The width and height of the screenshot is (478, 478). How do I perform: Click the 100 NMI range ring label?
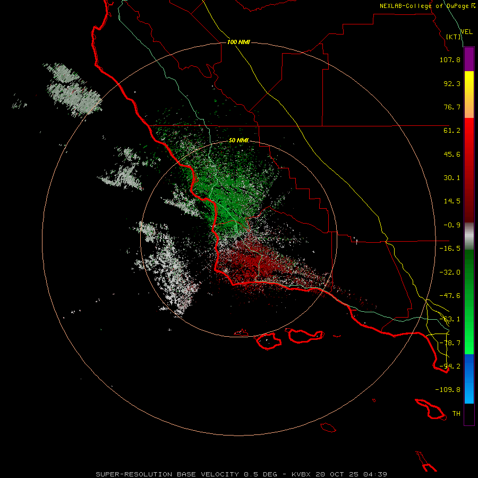(238, 42)
